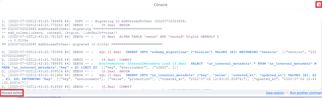Click the Process exited status text
This screenshot has width=322, height=98.
(x=12, y=93)
